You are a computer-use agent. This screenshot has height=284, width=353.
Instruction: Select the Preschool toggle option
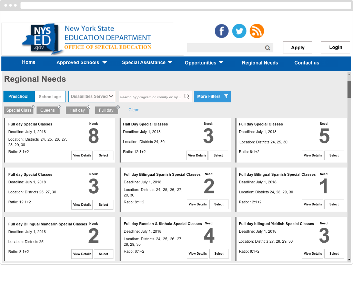[x=19, y=97]
